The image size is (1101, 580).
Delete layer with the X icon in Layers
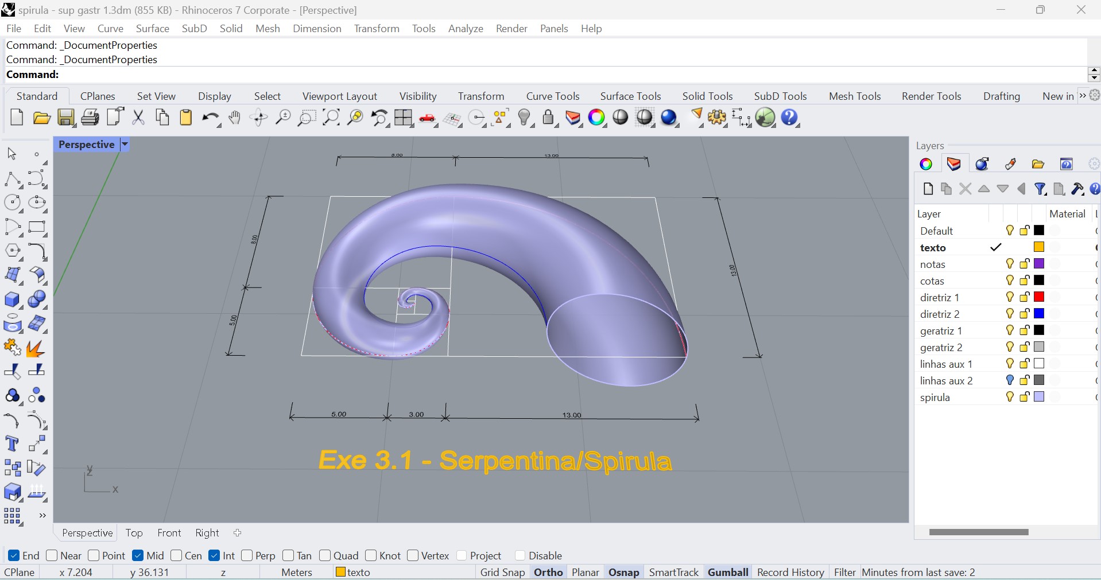[x=966, y=189]
